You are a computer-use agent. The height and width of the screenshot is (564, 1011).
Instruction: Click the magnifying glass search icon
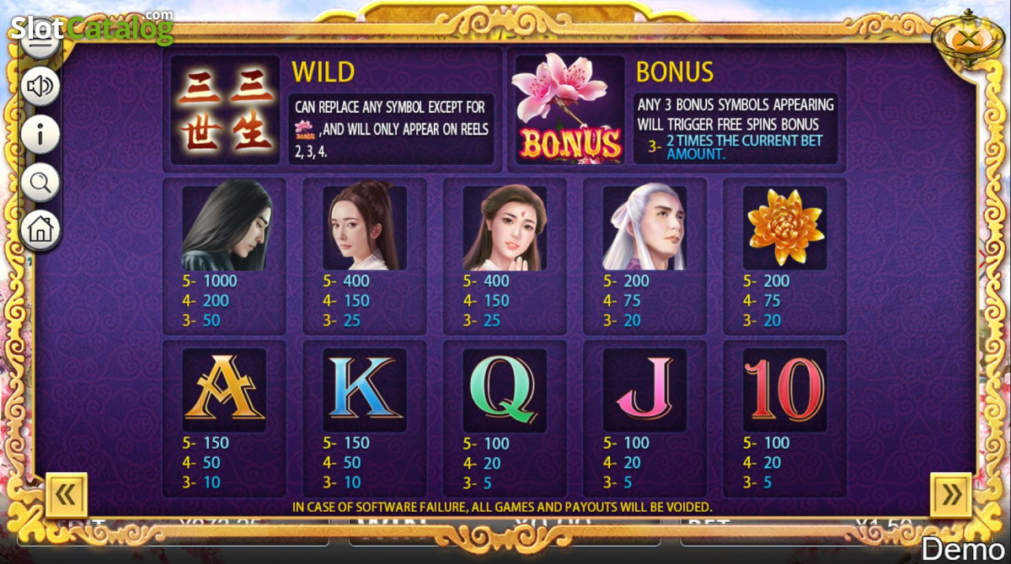(x=40, y=181)
